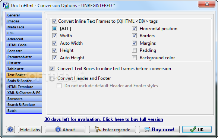Check Convert Header and Footer option

[52, 78]
